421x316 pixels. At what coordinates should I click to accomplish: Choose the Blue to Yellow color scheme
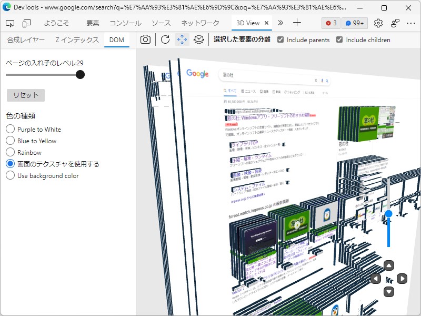tap(9, 141)
